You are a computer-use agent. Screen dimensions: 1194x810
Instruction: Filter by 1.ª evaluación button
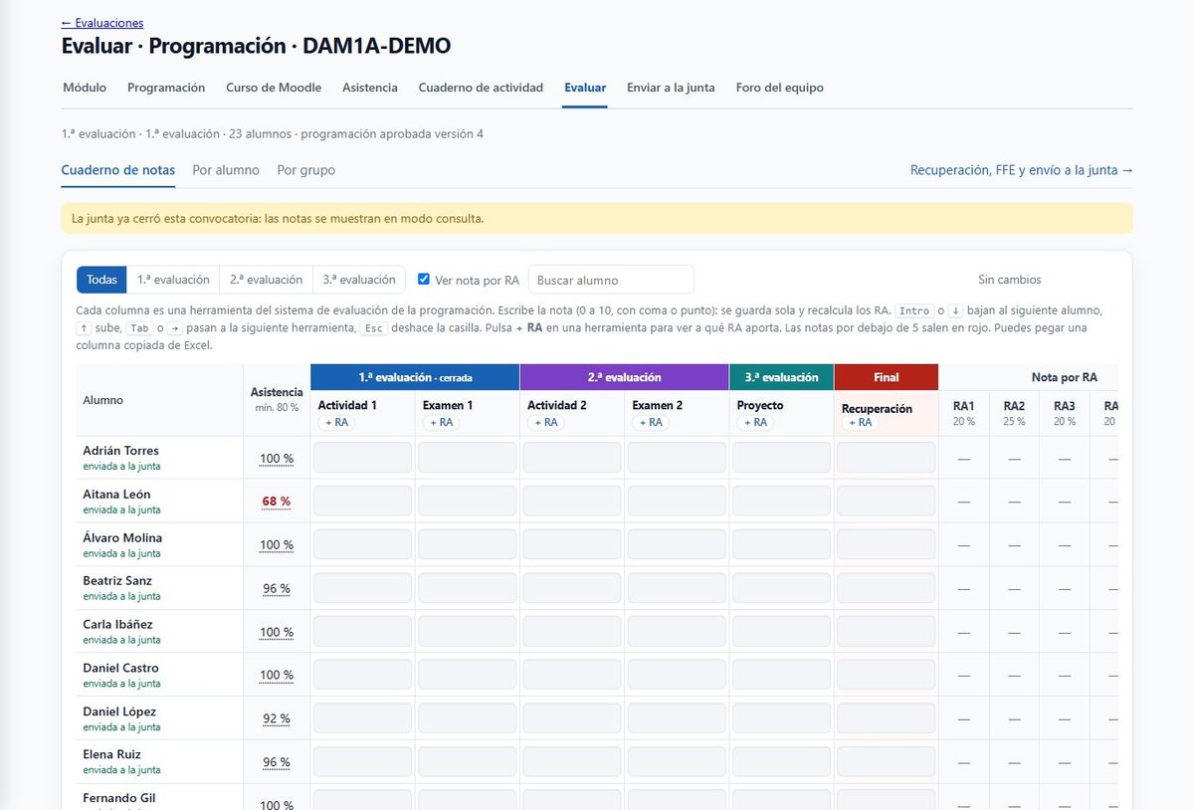point(173,280)
